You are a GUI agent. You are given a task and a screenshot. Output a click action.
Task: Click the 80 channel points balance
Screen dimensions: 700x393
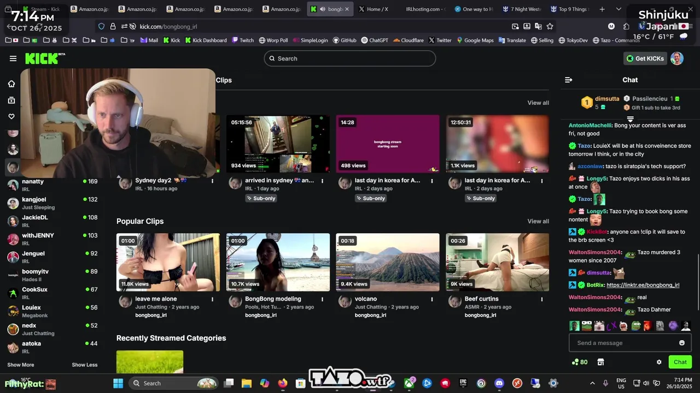(580, 362)
